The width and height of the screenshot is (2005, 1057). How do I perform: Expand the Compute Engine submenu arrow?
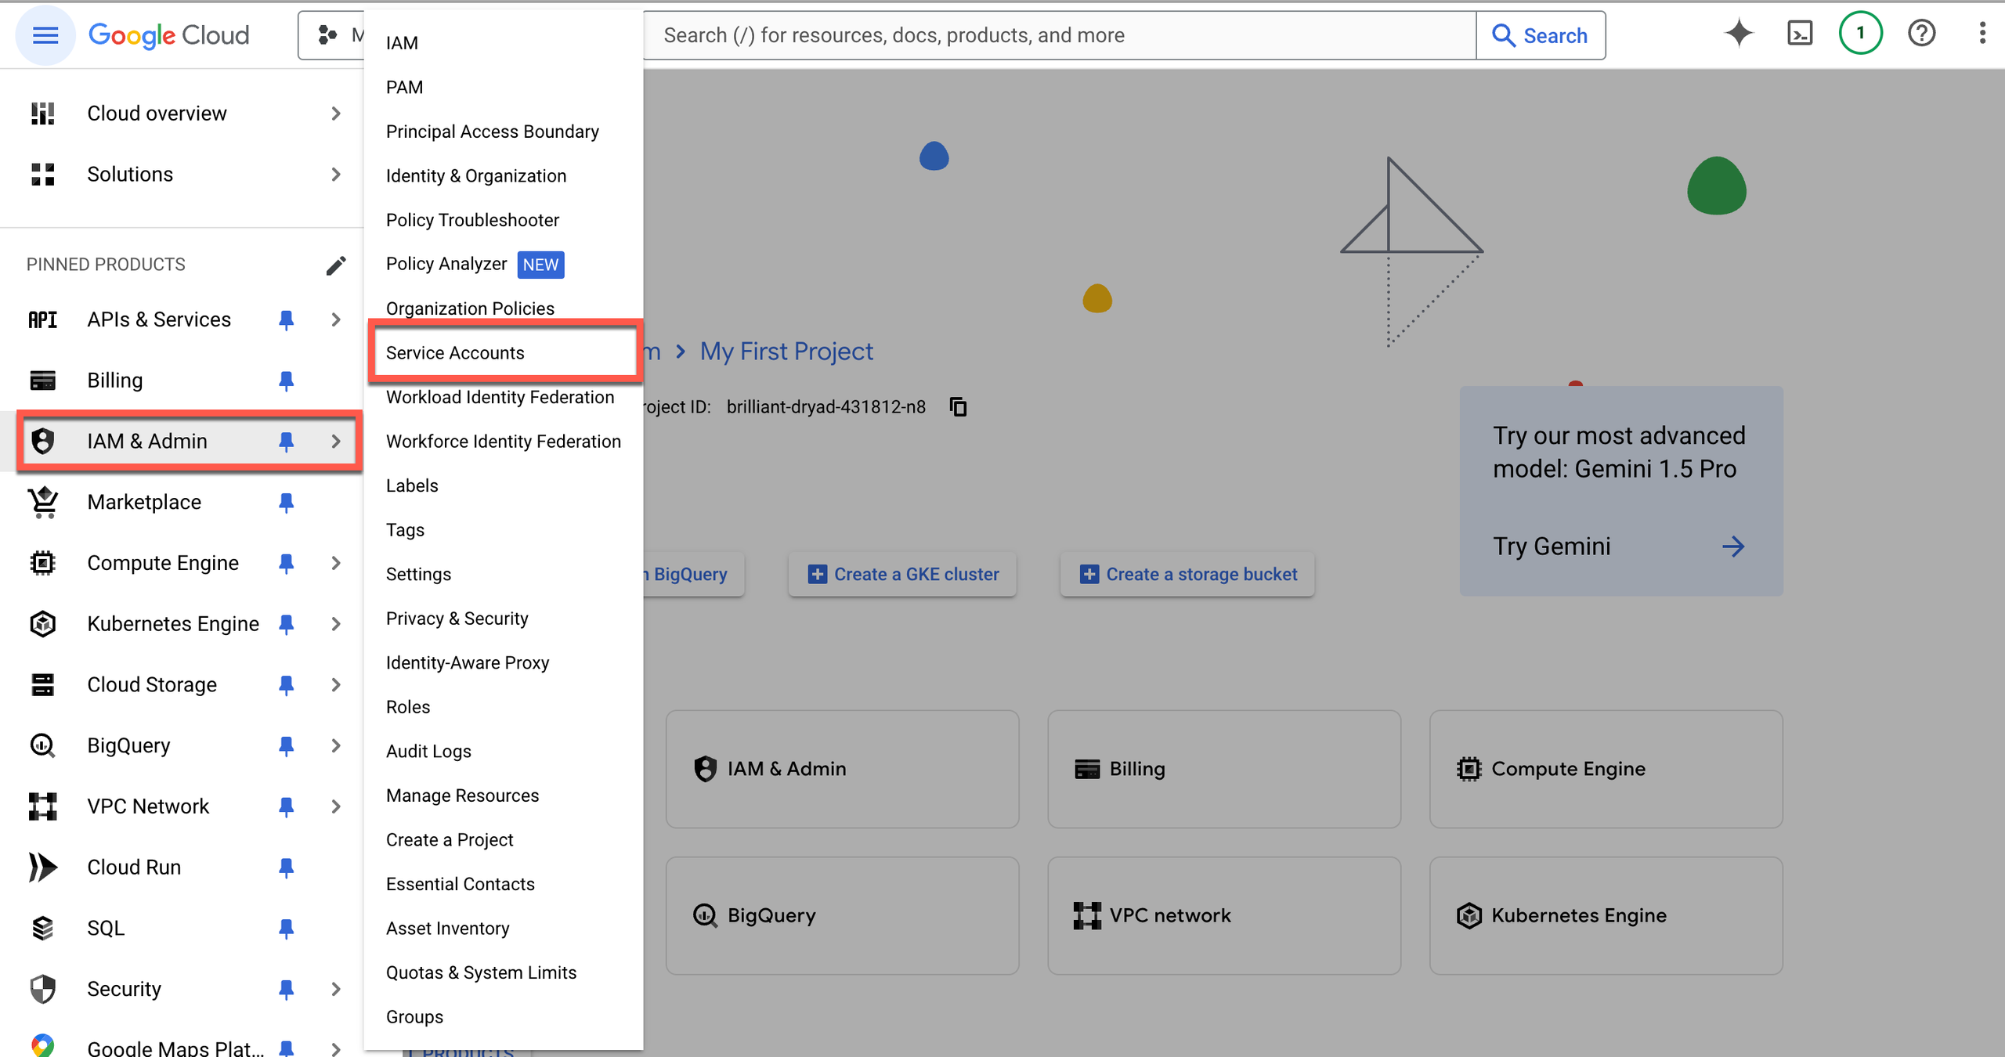335,563
